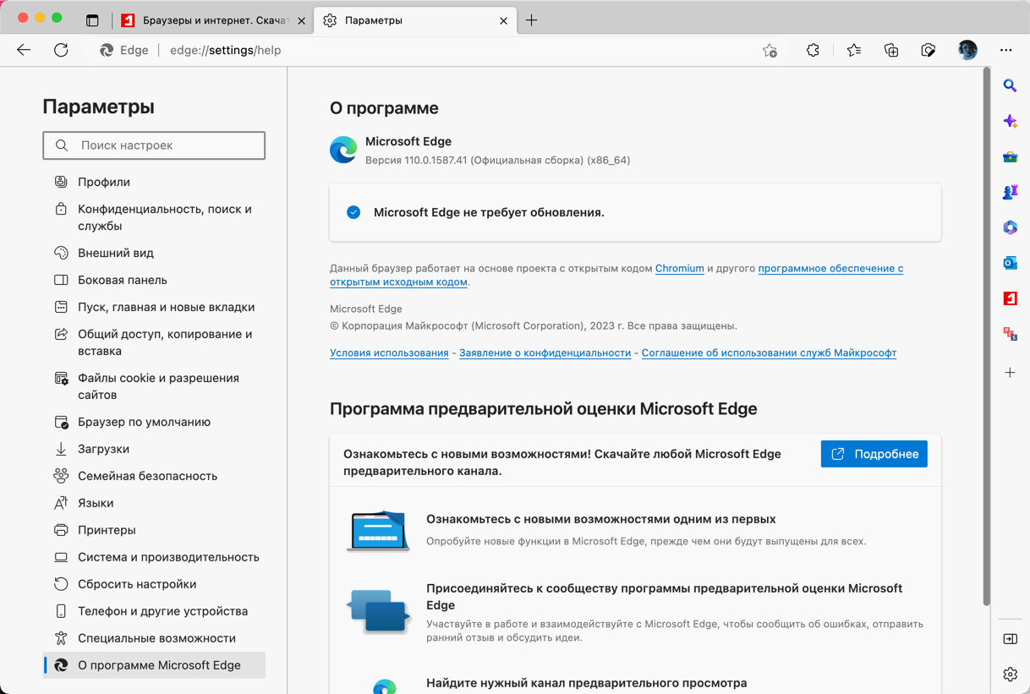
Task: Click the Подробнее button
Action: pos(874,454)
